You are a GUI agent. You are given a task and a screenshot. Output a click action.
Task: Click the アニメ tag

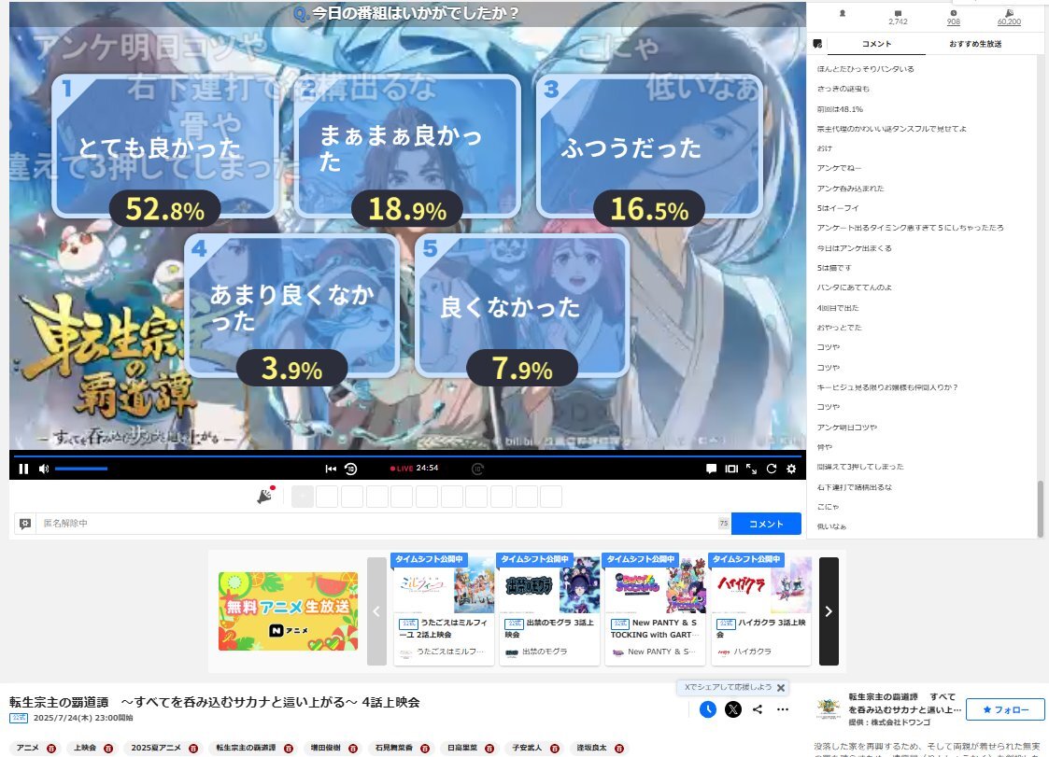pyautogui.click(x=27, y=748)
